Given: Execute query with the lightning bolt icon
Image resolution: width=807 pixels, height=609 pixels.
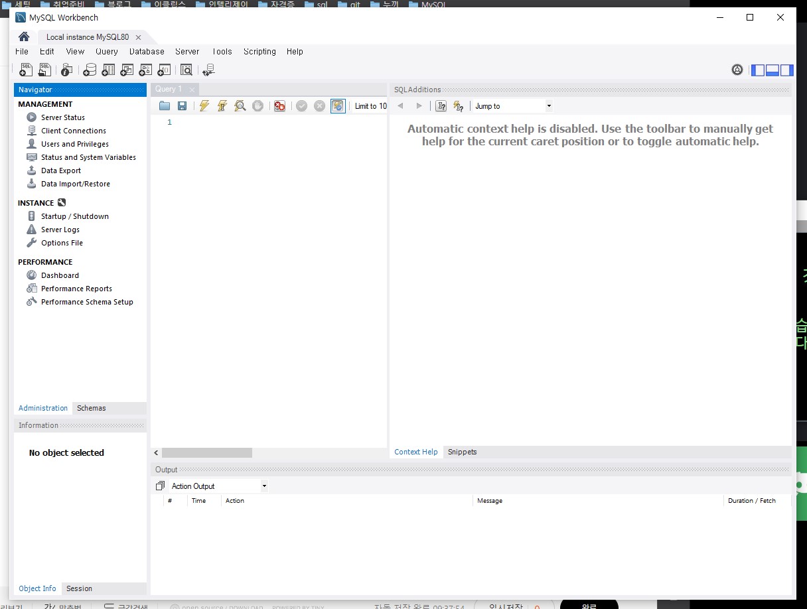Looking at the screenshot, I should 204,106.
